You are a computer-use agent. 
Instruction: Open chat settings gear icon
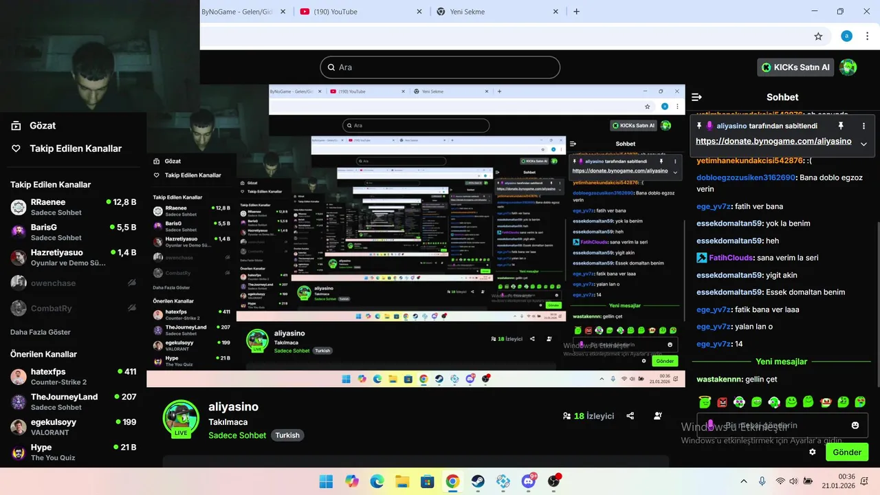[x=813, y=452]
